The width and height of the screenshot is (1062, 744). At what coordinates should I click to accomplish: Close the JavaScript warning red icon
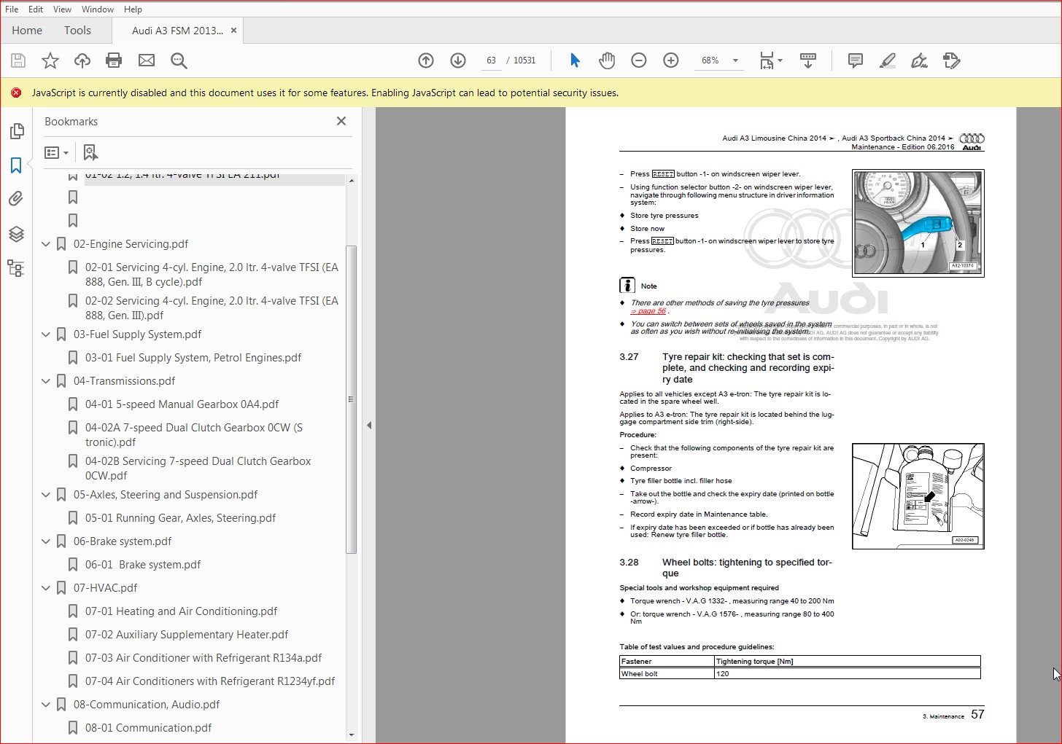pyautogui.click(x=16, y=93)
